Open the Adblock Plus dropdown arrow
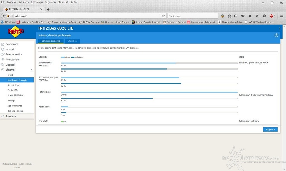286x171 pixels. click(274, 16)
